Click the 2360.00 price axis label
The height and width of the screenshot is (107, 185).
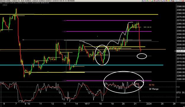click(x=181, y=27)
